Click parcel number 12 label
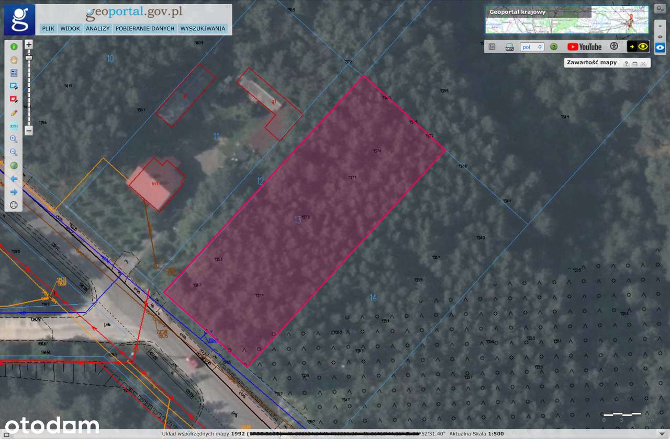 261,181
